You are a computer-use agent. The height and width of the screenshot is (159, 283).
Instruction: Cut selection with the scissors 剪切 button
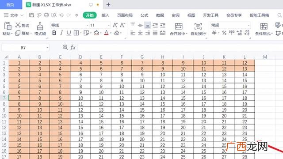click(23, 26)
